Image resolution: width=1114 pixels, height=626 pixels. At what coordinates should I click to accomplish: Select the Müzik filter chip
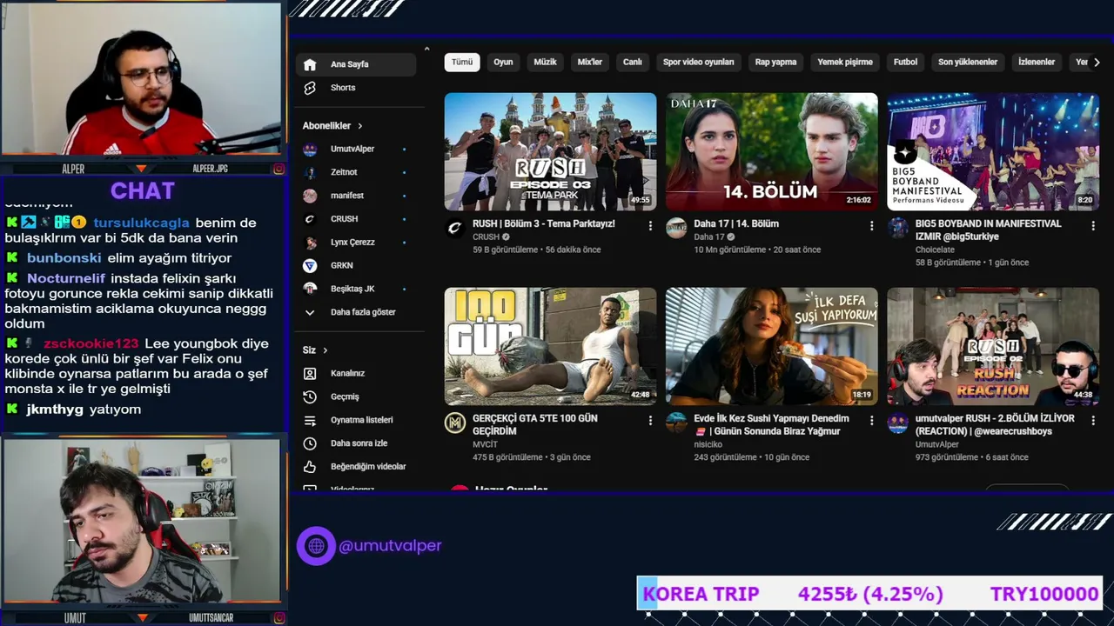click(x=545, y=63)
